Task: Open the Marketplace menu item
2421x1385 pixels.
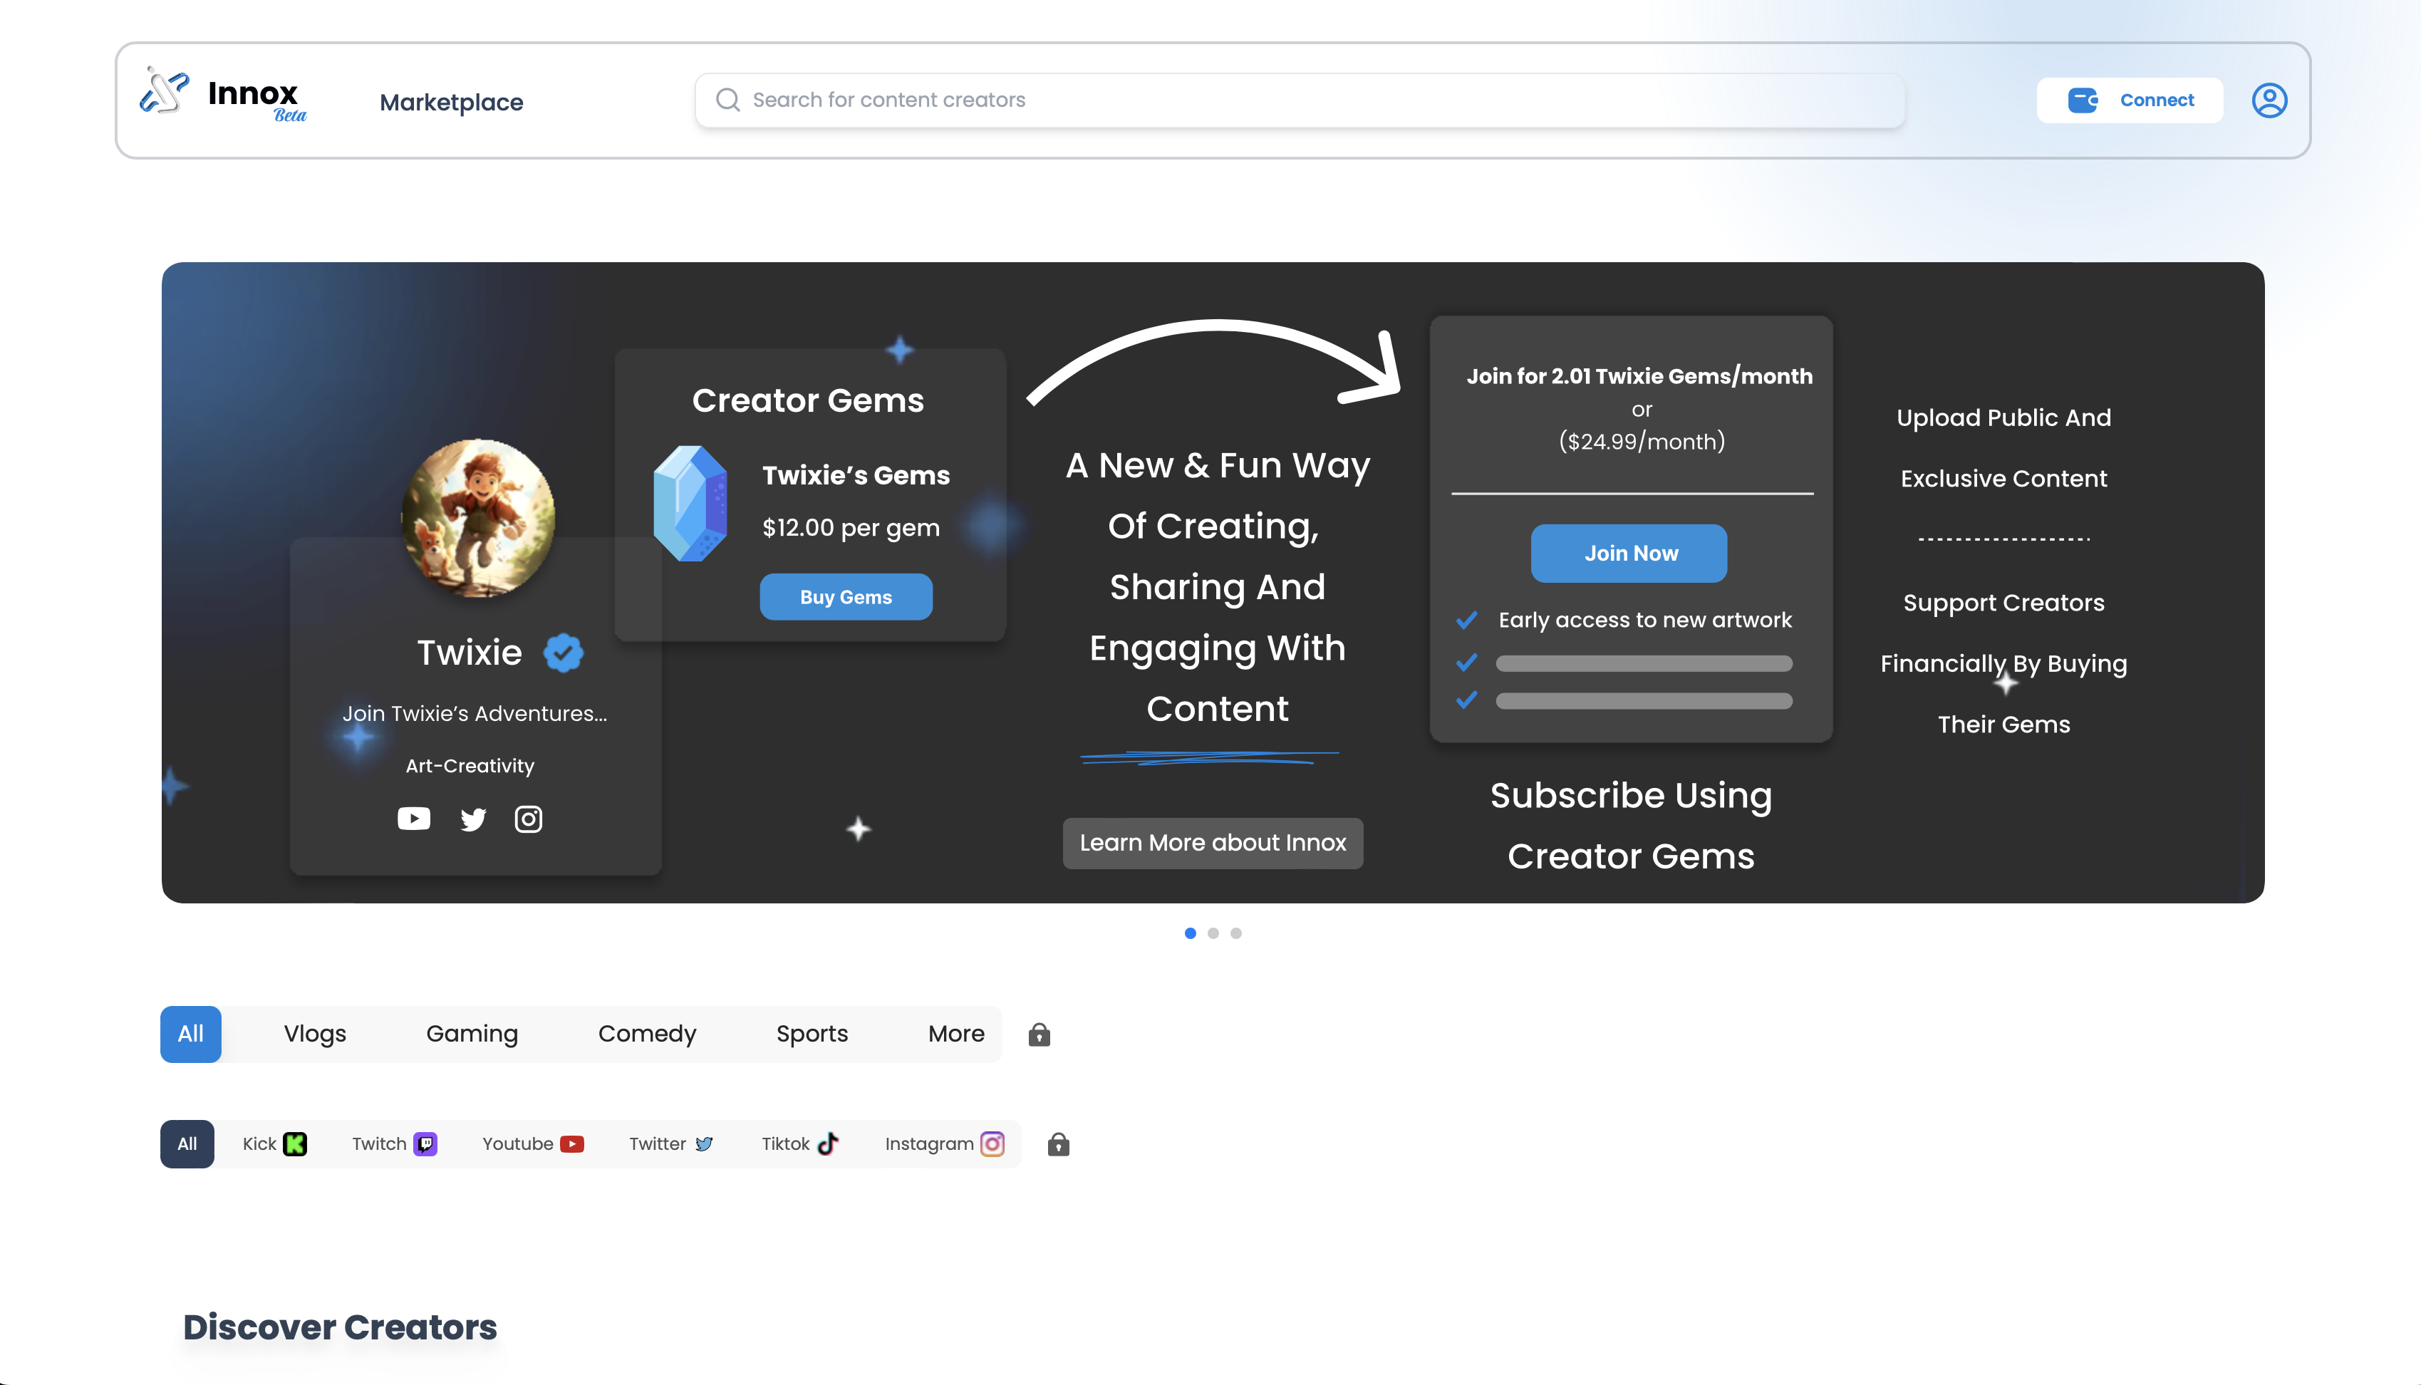Action: 451,102
